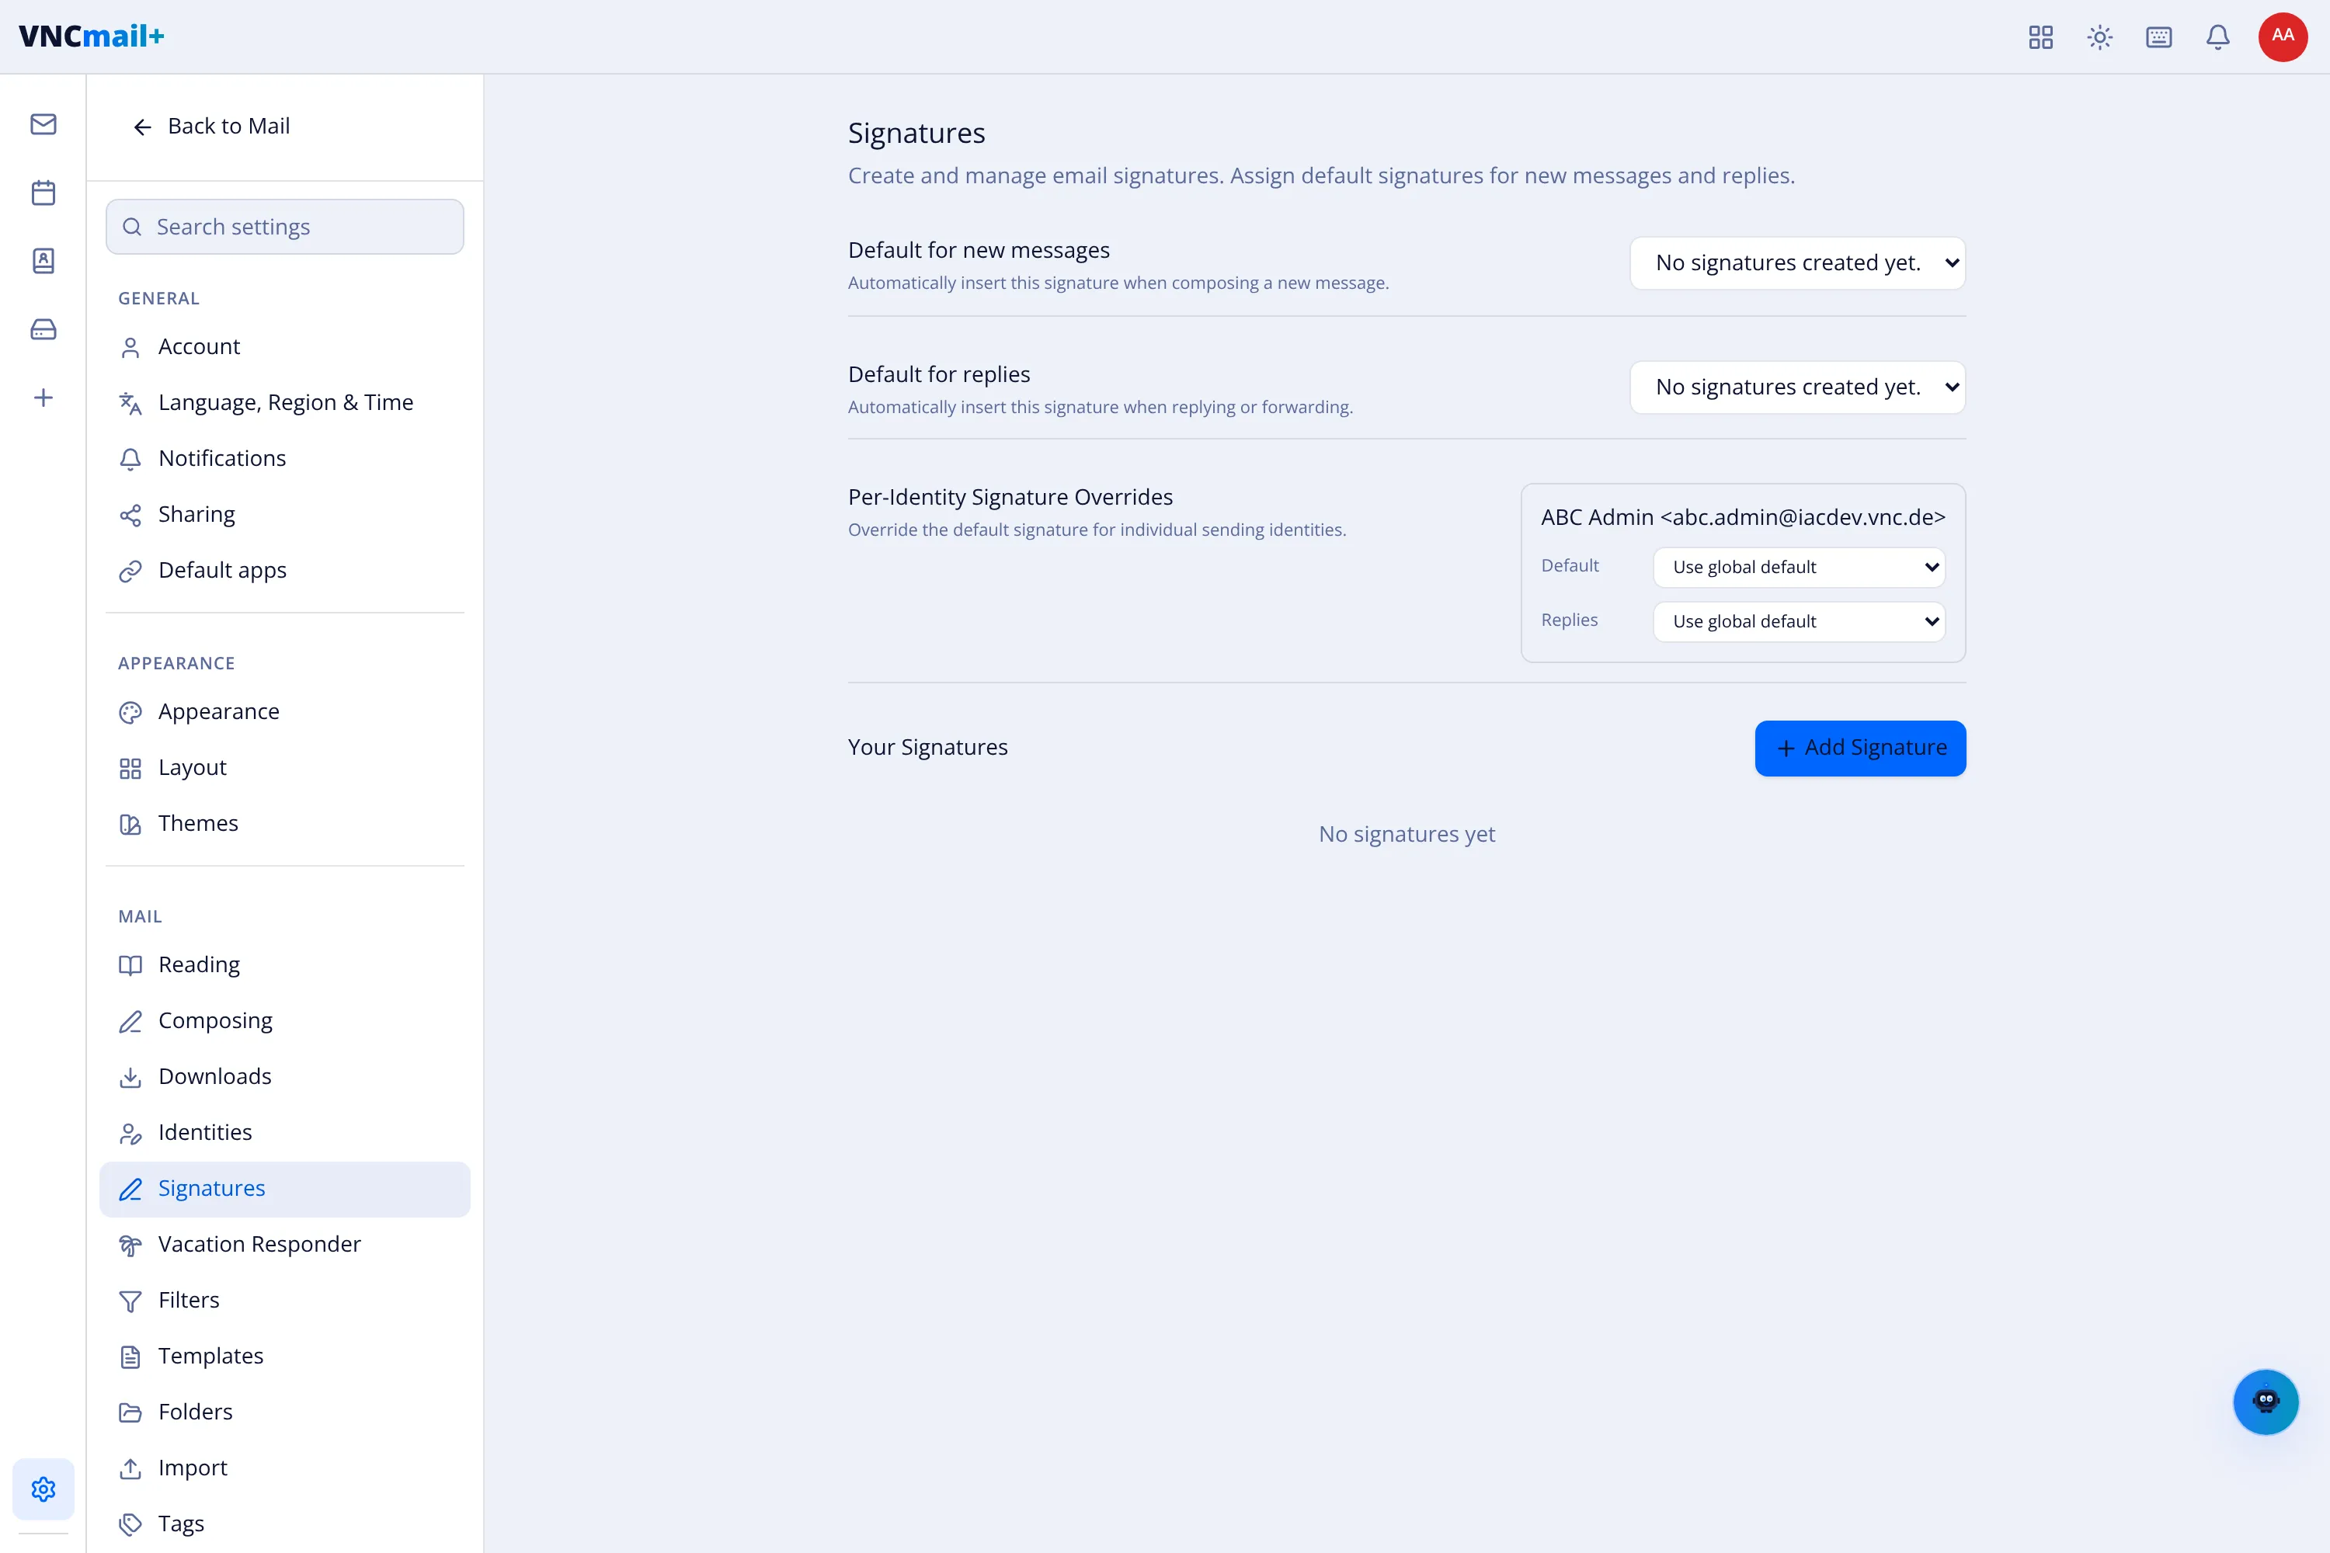The image size is (2330, 1553).
Task: Open Identities settings
Action: tap(285, 1133)
